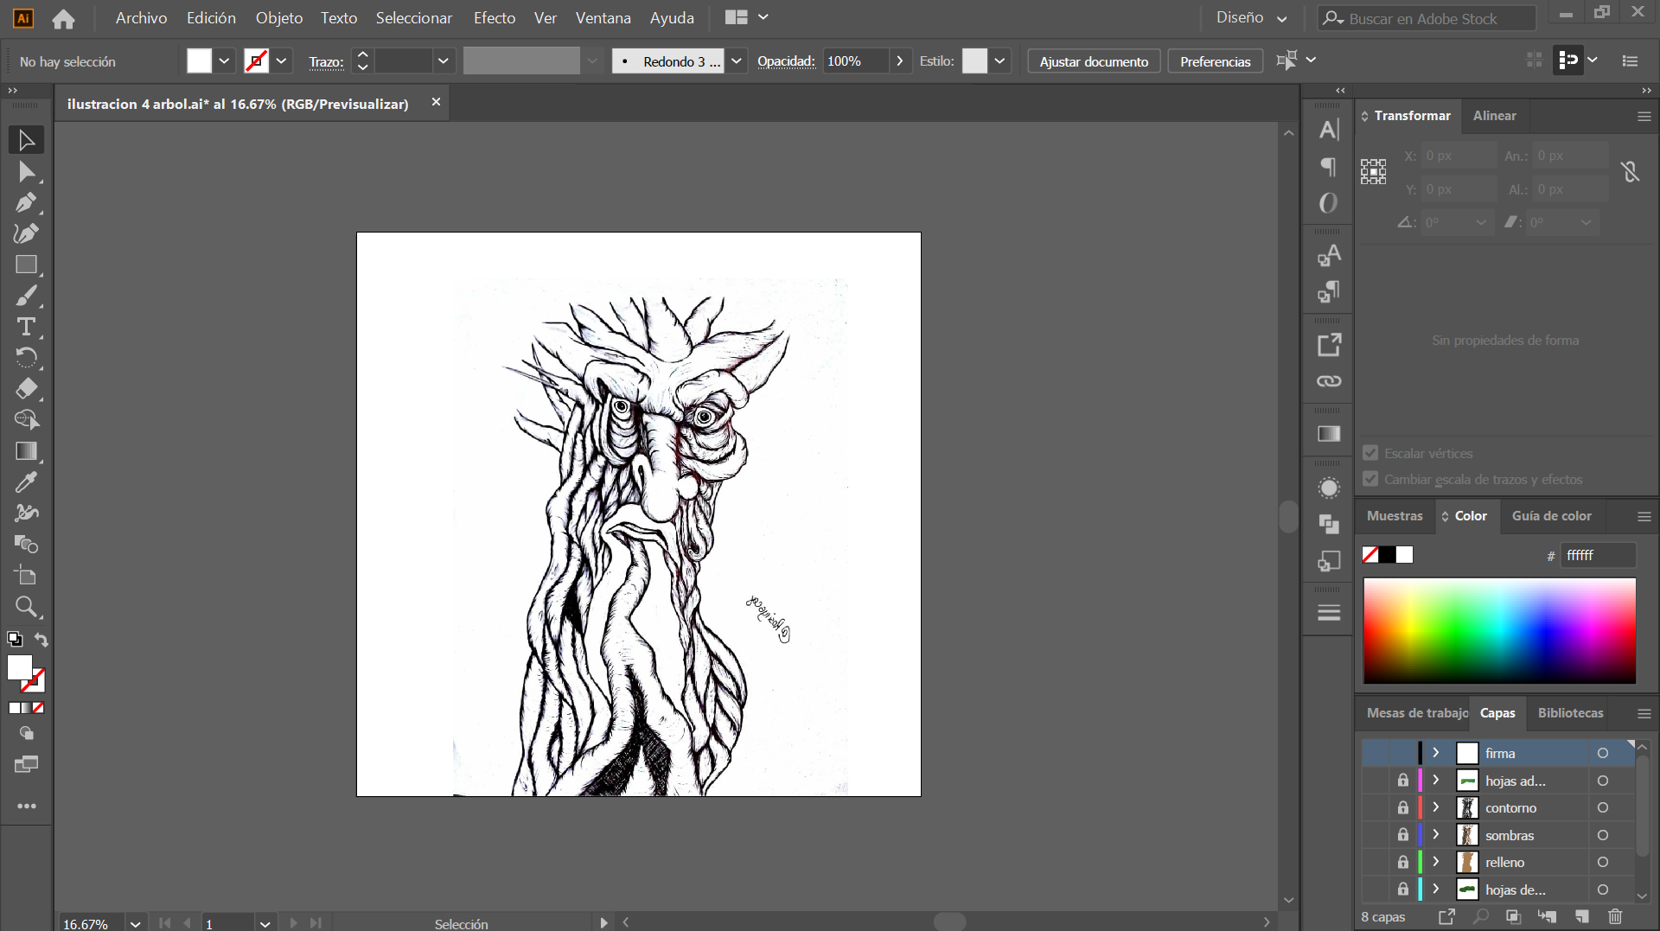The height and width of the screenshot is (931, 1660).
Task: Switch to the Muestras tab
Action: pos(1395,516)
